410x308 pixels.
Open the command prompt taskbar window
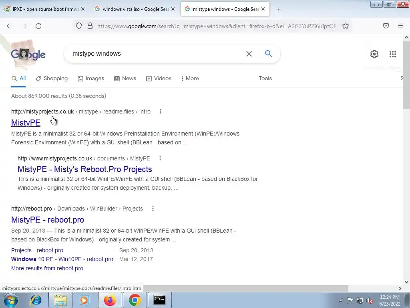pos(159,300)
